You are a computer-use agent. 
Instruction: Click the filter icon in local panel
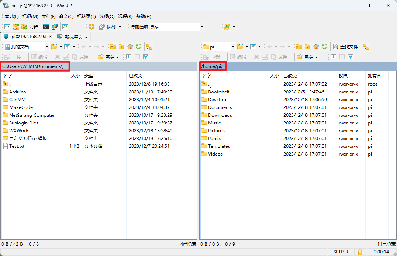(67, 47)
